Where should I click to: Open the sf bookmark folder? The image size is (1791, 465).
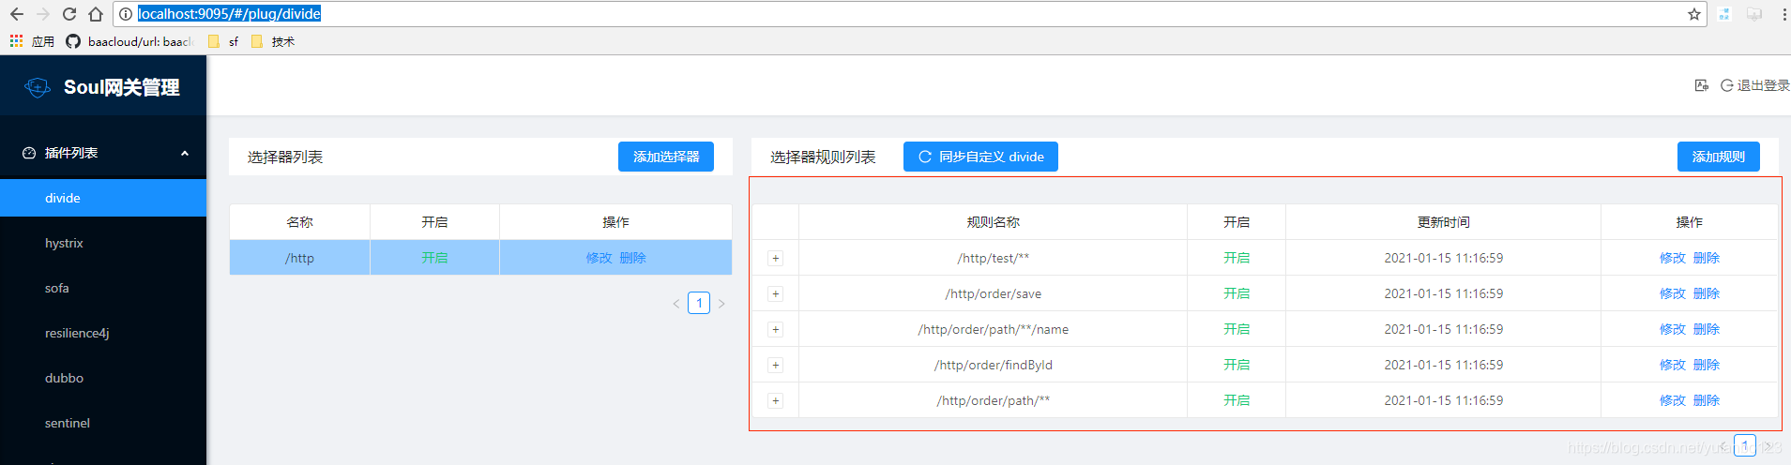(x=223, y=41)
